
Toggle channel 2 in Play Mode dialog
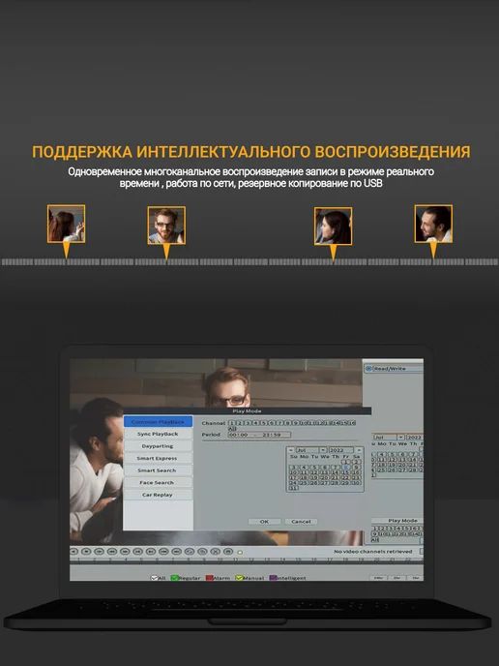coord(240,423)
